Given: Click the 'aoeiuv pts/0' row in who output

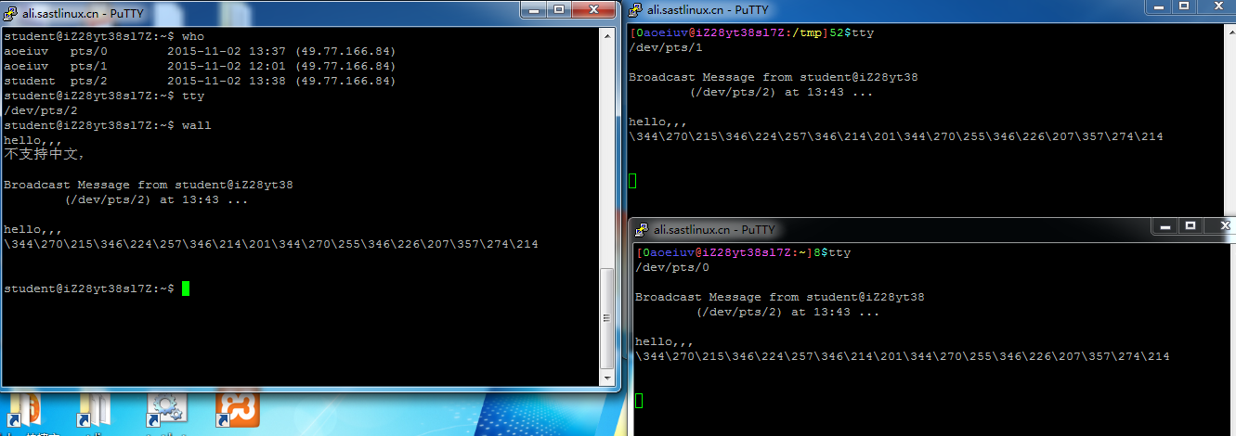Looking at the screenshot, I should point(200,51).
